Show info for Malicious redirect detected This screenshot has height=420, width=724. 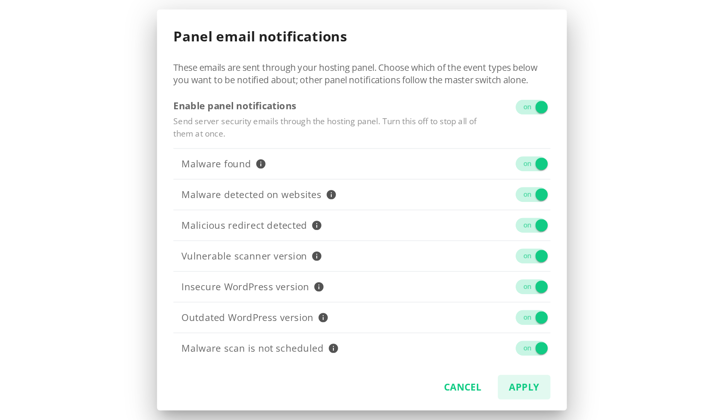(x=317, y=225)
